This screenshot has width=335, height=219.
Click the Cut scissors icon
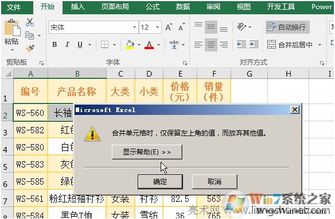point(30,22)
